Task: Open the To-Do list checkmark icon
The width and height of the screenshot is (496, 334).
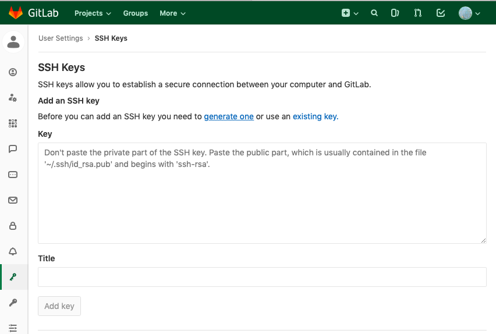Action: [x=441, y=13]
